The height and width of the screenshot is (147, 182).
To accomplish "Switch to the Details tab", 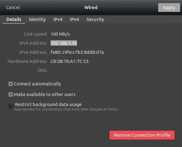I will tap(14, 19).
